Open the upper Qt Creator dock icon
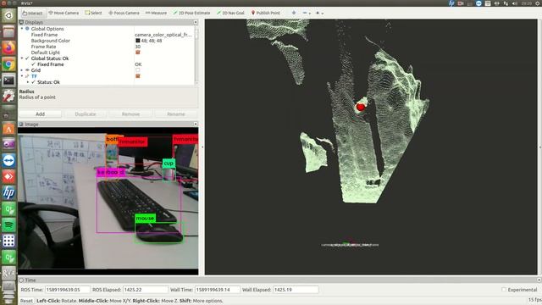The image size is (542, 305). click(8, 209)
